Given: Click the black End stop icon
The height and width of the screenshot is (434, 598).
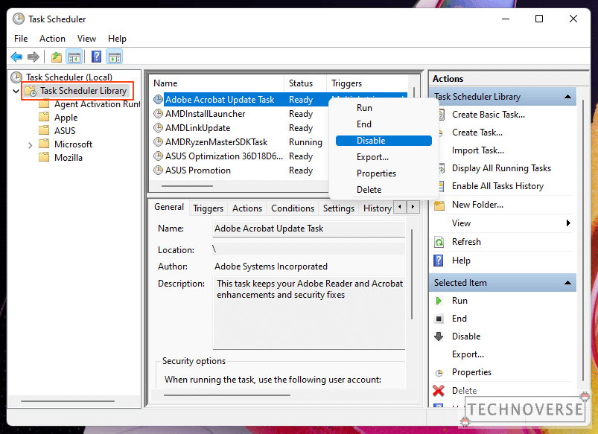Looking at the screenshot, I should [x=439, y=319].
